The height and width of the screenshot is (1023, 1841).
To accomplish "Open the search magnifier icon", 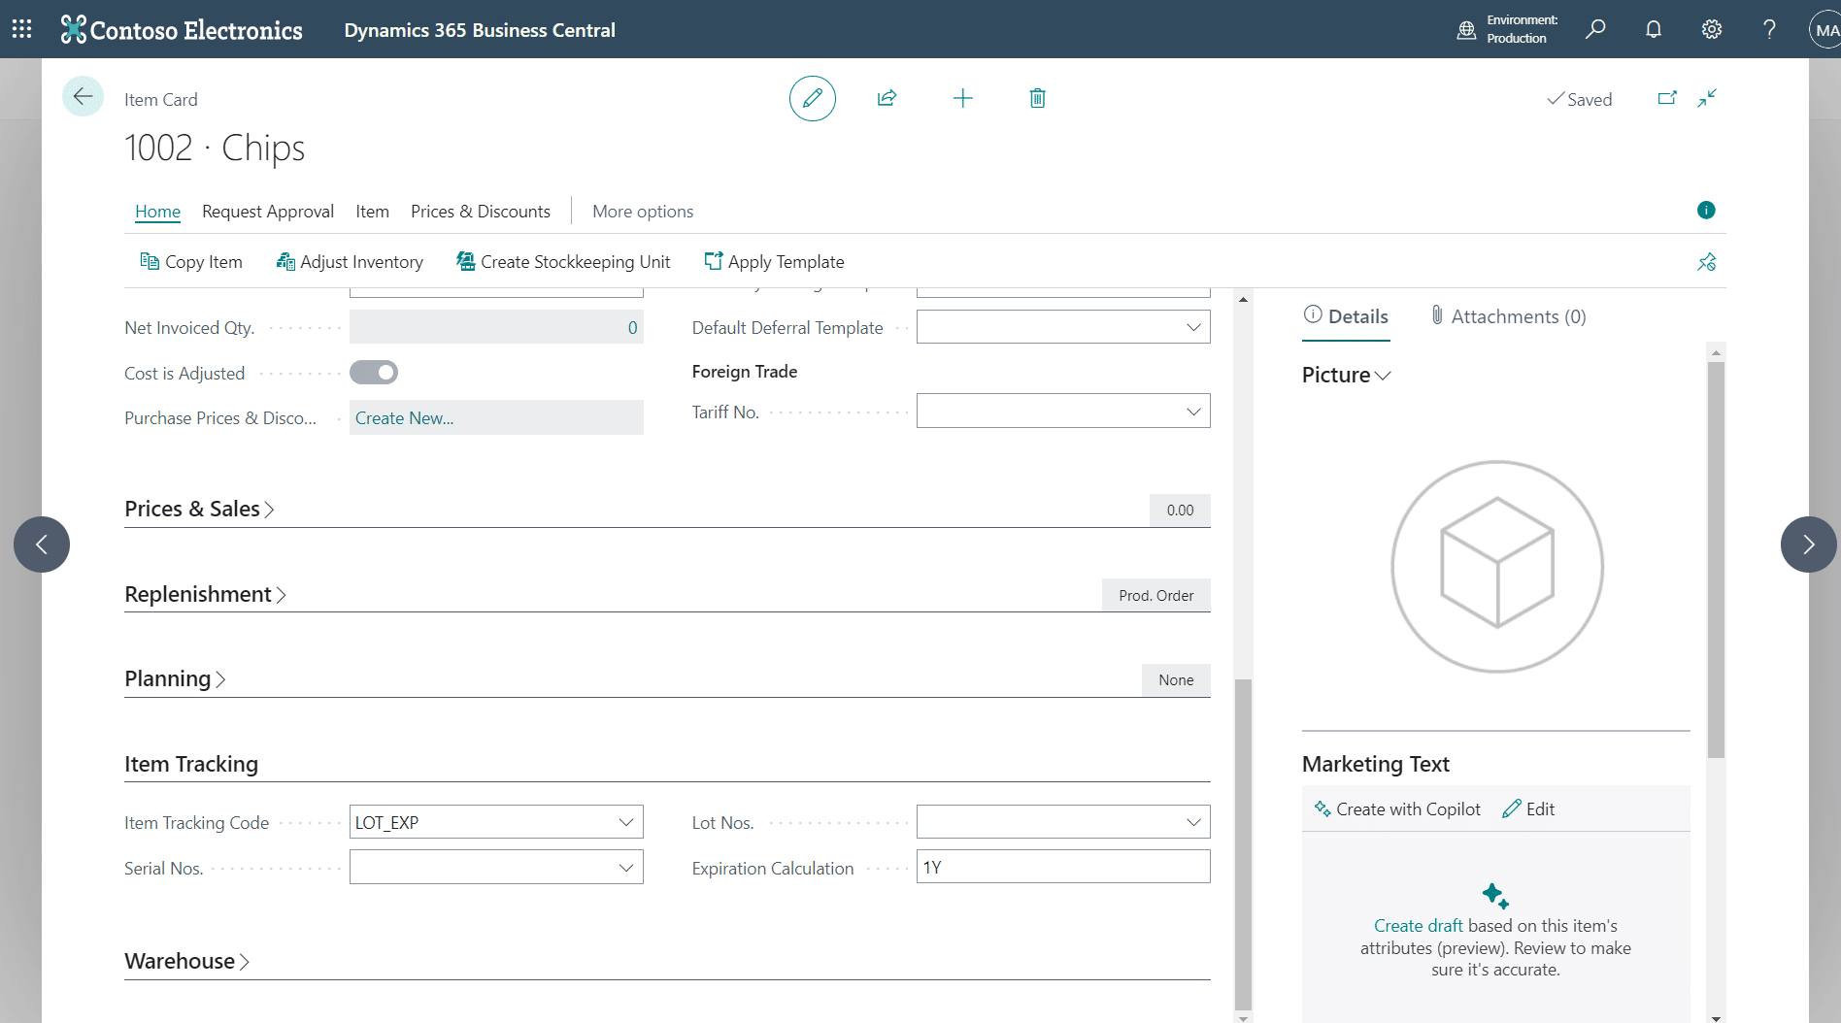I will point(1595,29).
